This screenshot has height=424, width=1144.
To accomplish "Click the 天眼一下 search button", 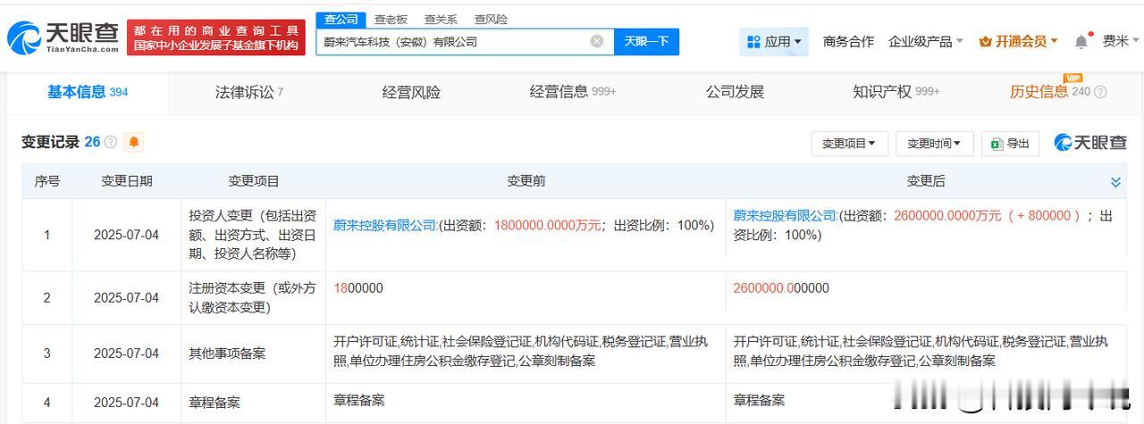I will coord(646,41).
